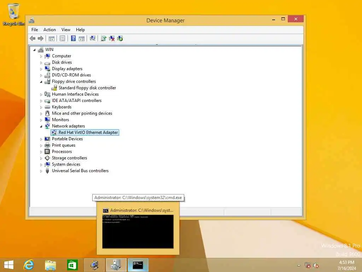Expand the Display adapters category
The image size is (362, 272).
(41, 69)
